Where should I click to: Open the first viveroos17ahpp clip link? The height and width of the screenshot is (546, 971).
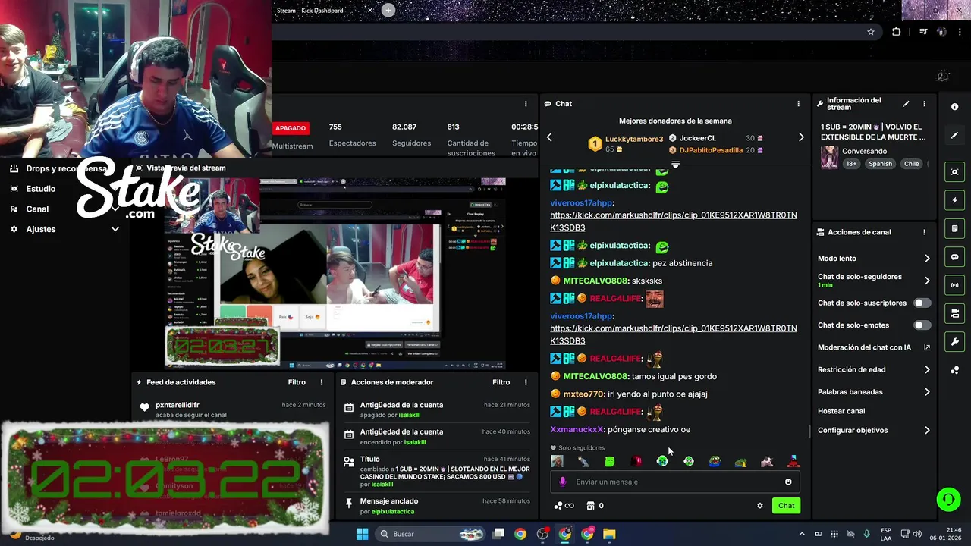pyautogui.click(x=674, y=221)
